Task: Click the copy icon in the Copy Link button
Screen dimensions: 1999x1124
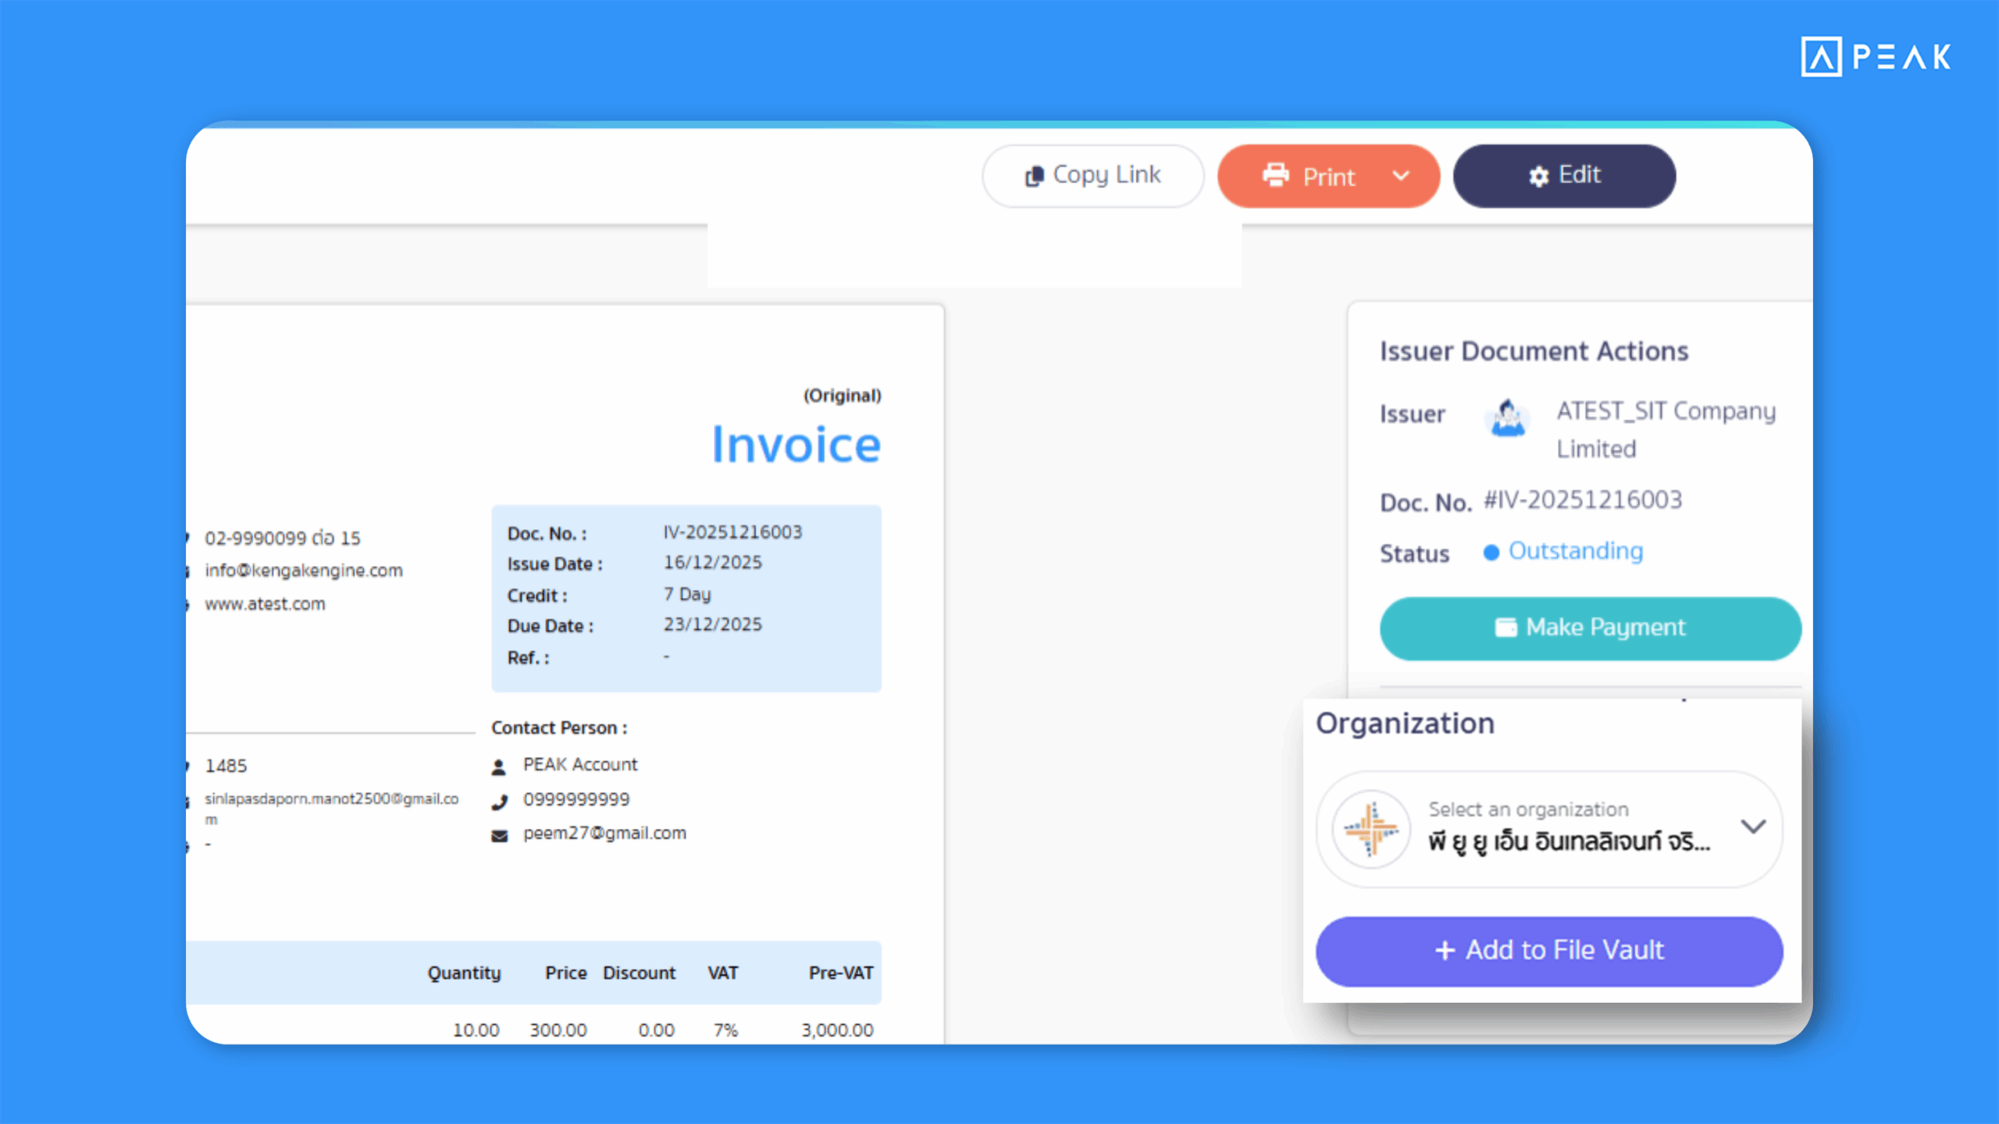Action: tap(1034, 175)
